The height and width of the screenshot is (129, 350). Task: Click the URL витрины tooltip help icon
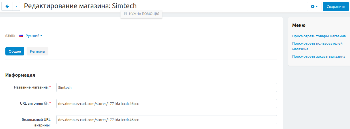click(x=46, y=104)
